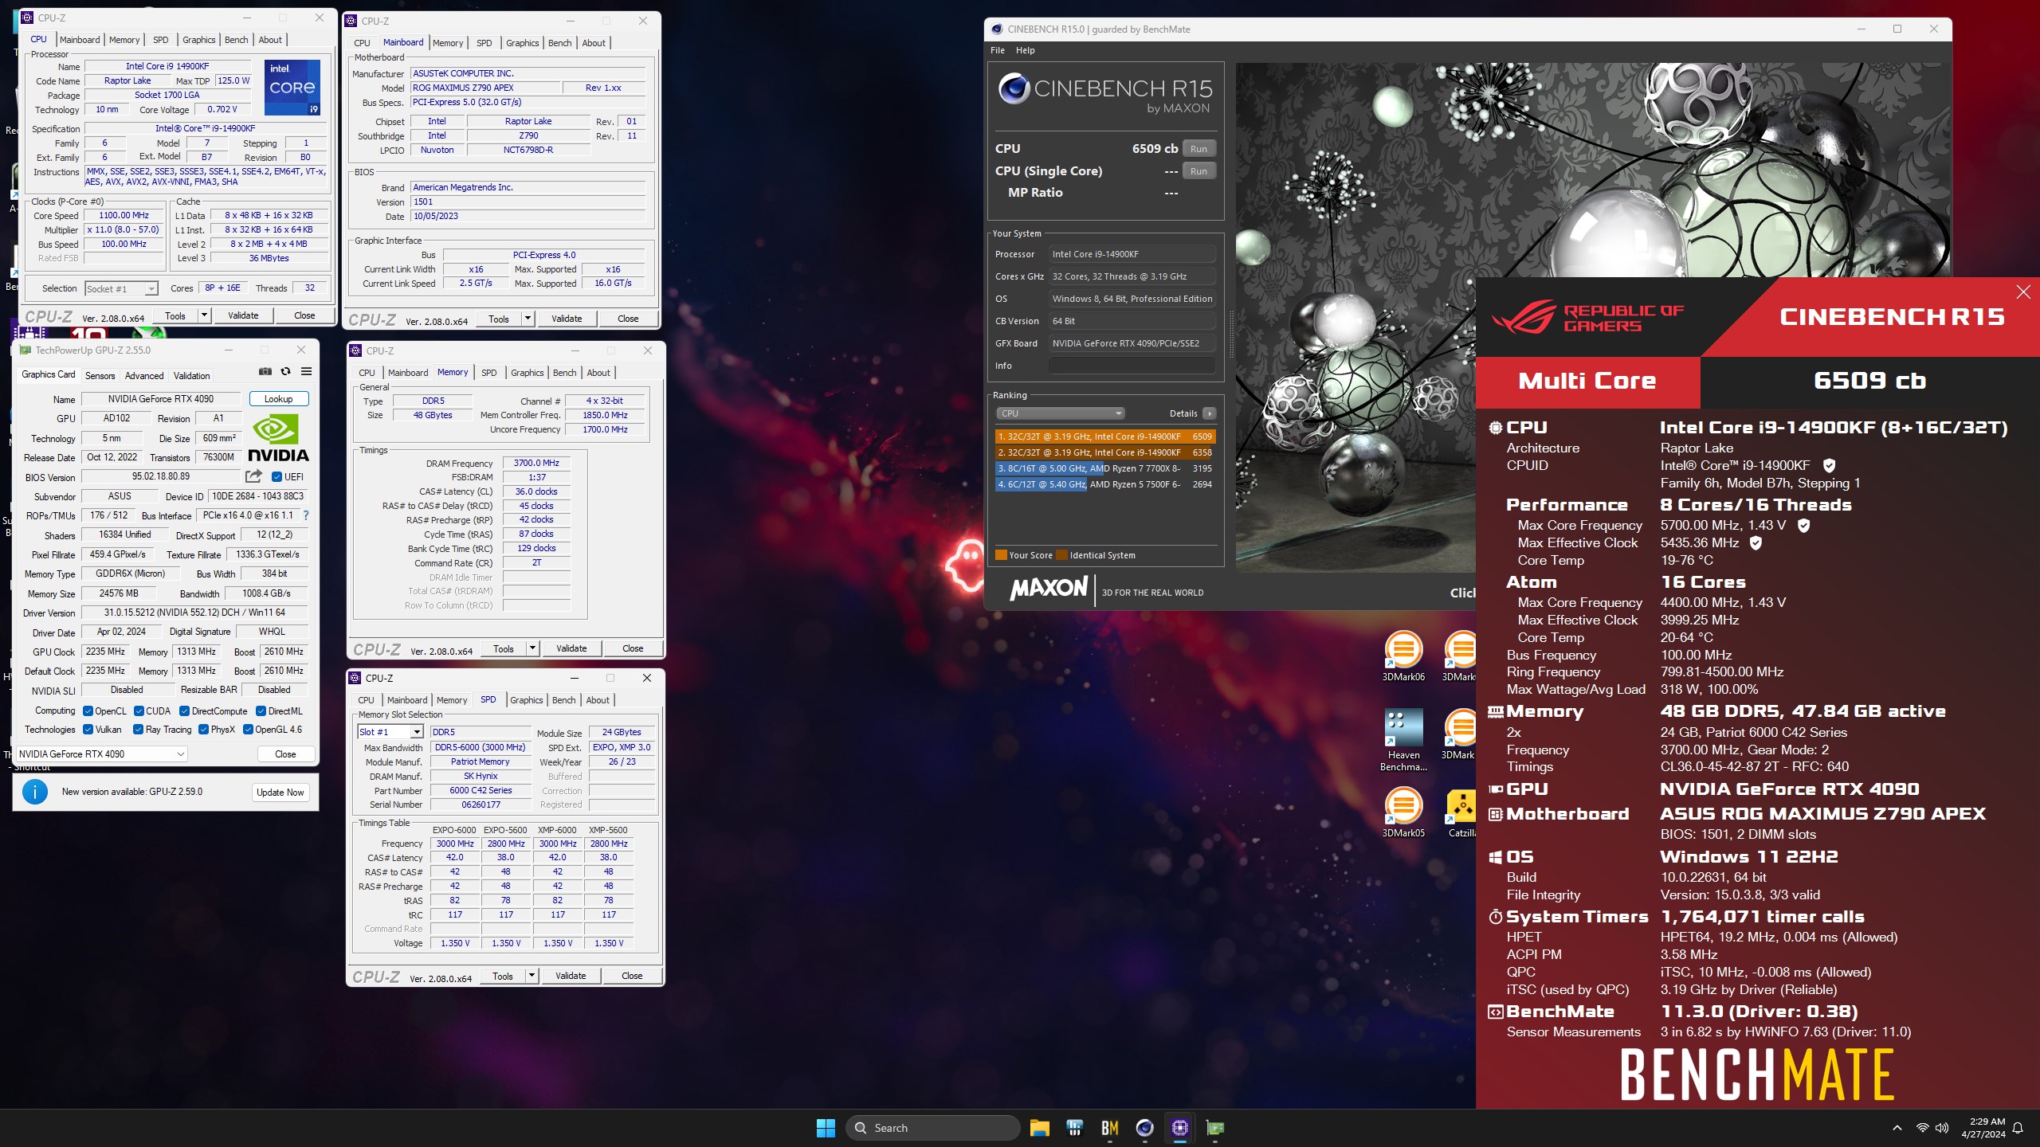Click the Info field in Cinebench Your System
The width and height of the screenshot is (2040, 1147).
pyautogui.click(x=1132, y=366)
